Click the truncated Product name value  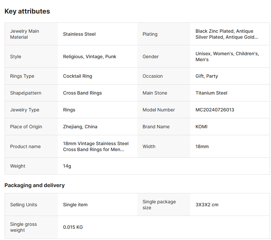click(96, 146)
